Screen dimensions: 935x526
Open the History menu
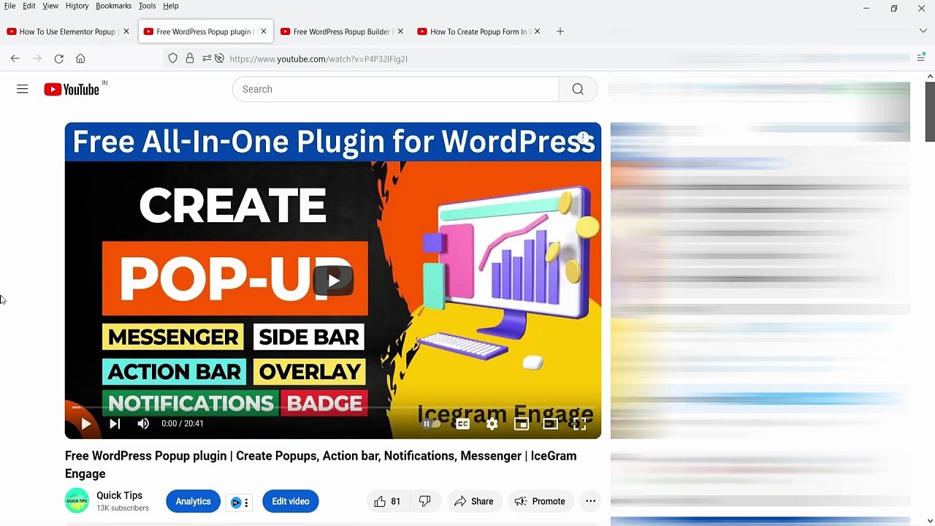coord(77,6)
